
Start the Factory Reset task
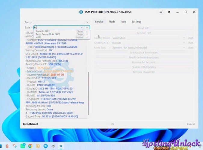(190, 38)
